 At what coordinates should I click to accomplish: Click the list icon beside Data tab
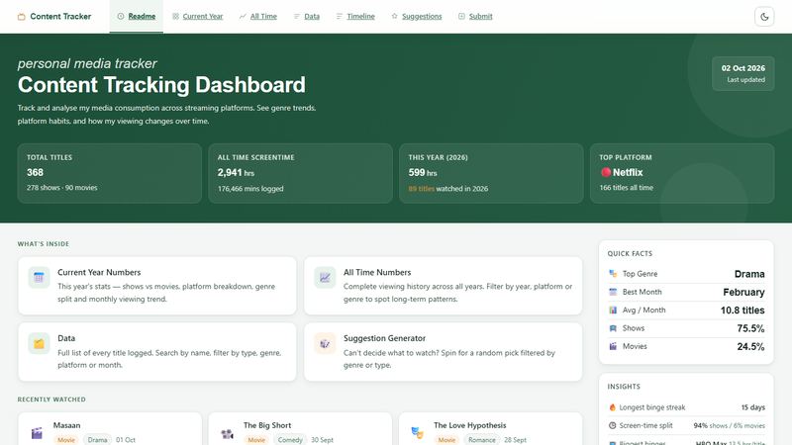[x=297, y=16]
